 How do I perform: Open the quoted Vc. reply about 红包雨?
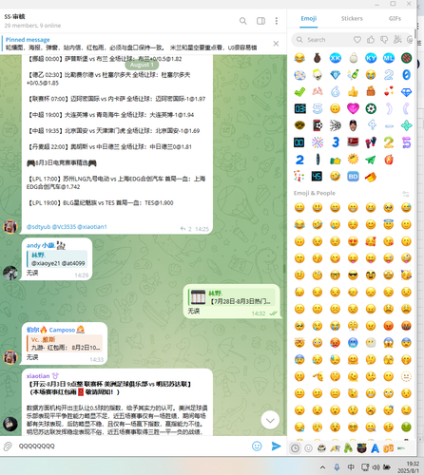pyautogui.click(x=65, y=344)
